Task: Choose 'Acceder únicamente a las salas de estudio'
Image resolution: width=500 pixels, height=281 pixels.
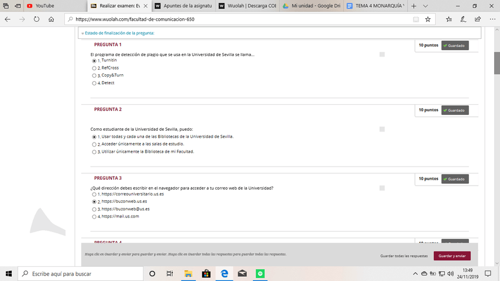Action: point(94,144)
